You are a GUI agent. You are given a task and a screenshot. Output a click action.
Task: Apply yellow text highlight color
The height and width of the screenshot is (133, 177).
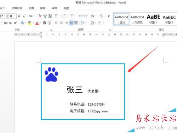pos(29,23)
